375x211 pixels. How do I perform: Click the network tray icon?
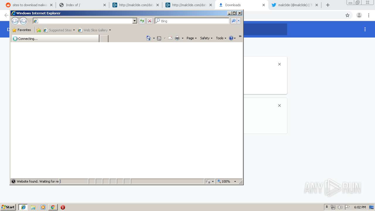[x=333, y=207]
